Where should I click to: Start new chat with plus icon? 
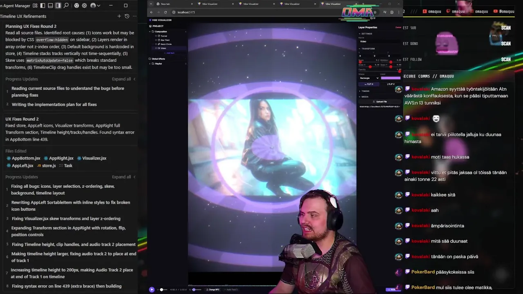[x=119, y=16]
